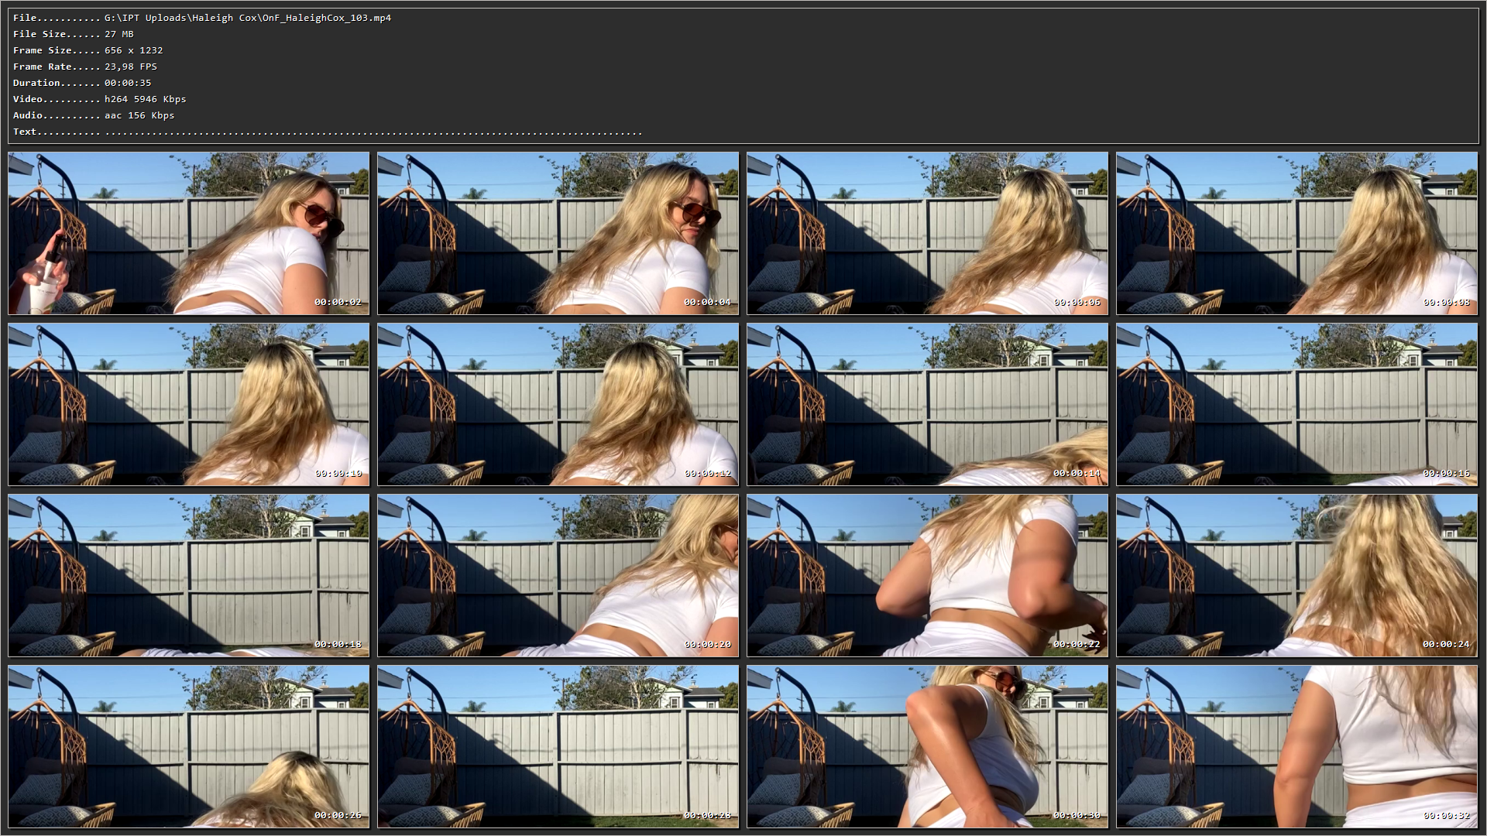This screenshot has height=836, width=1487.
Task: Click the Duration value 00:00:35
Action: [128, 83]
